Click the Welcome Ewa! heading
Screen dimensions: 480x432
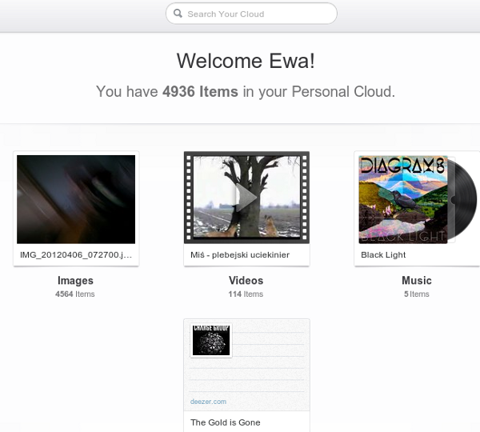tap(246, 61)
